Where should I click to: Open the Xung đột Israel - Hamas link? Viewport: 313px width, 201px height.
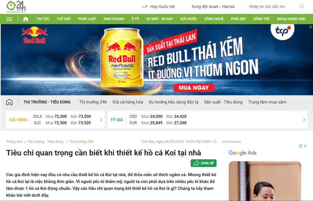(213, 7)
